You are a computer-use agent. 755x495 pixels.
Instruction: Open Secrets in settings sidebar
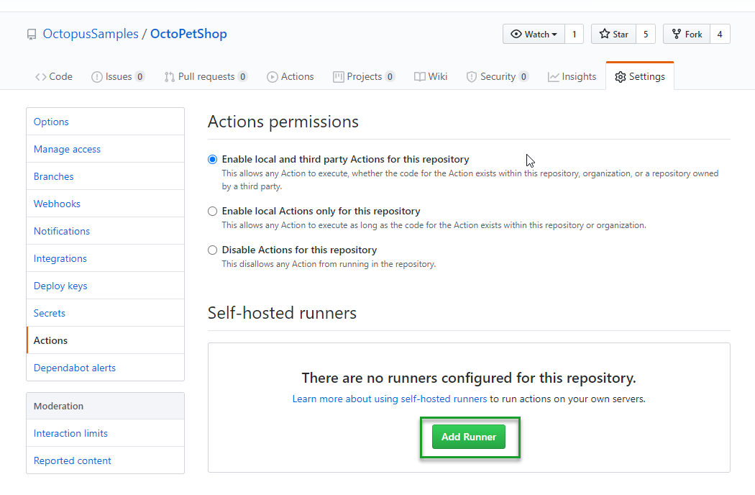(50, 313)
